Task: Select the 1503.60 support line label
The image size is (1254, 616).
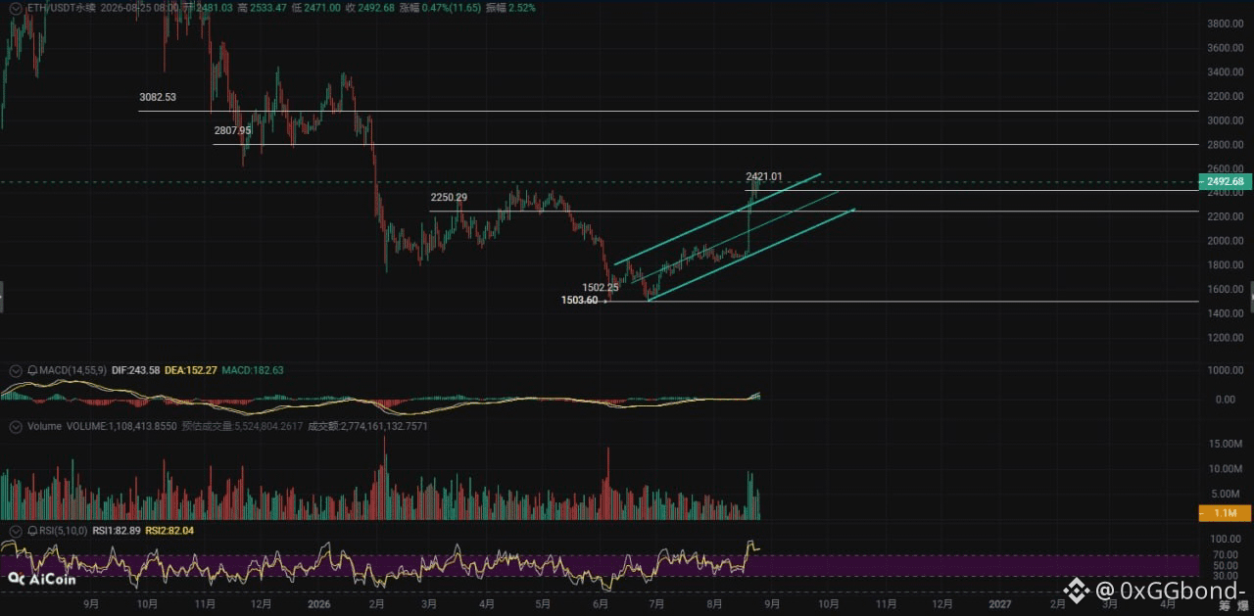Action: point(579,300)
